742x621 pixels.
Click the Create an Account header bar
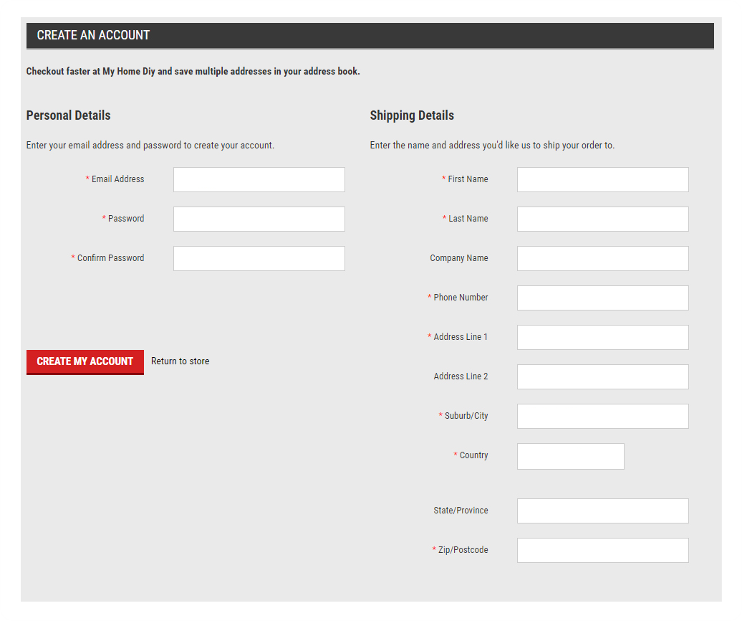[370, 35]
